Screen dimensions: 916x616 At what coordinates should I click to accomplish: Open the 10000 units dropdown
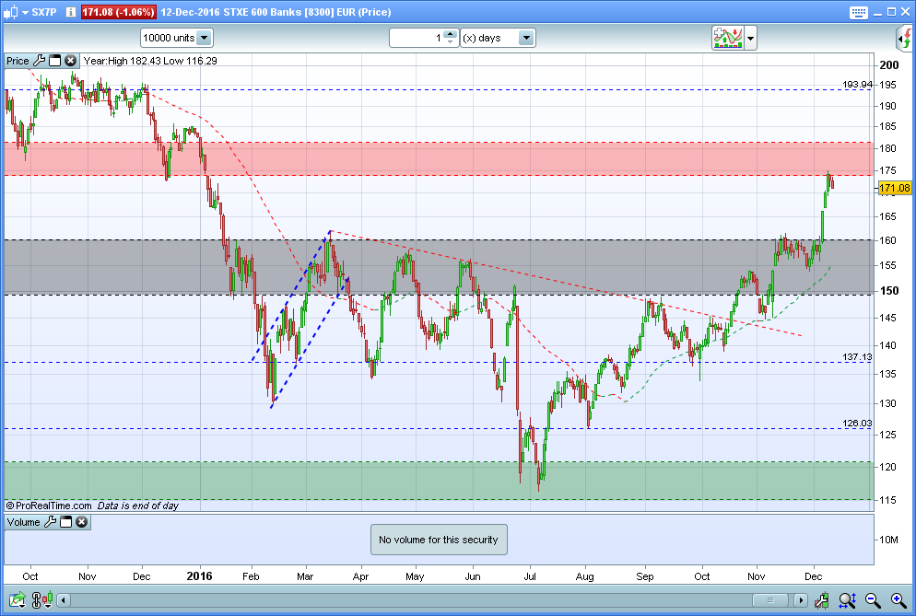click(204, 38)
